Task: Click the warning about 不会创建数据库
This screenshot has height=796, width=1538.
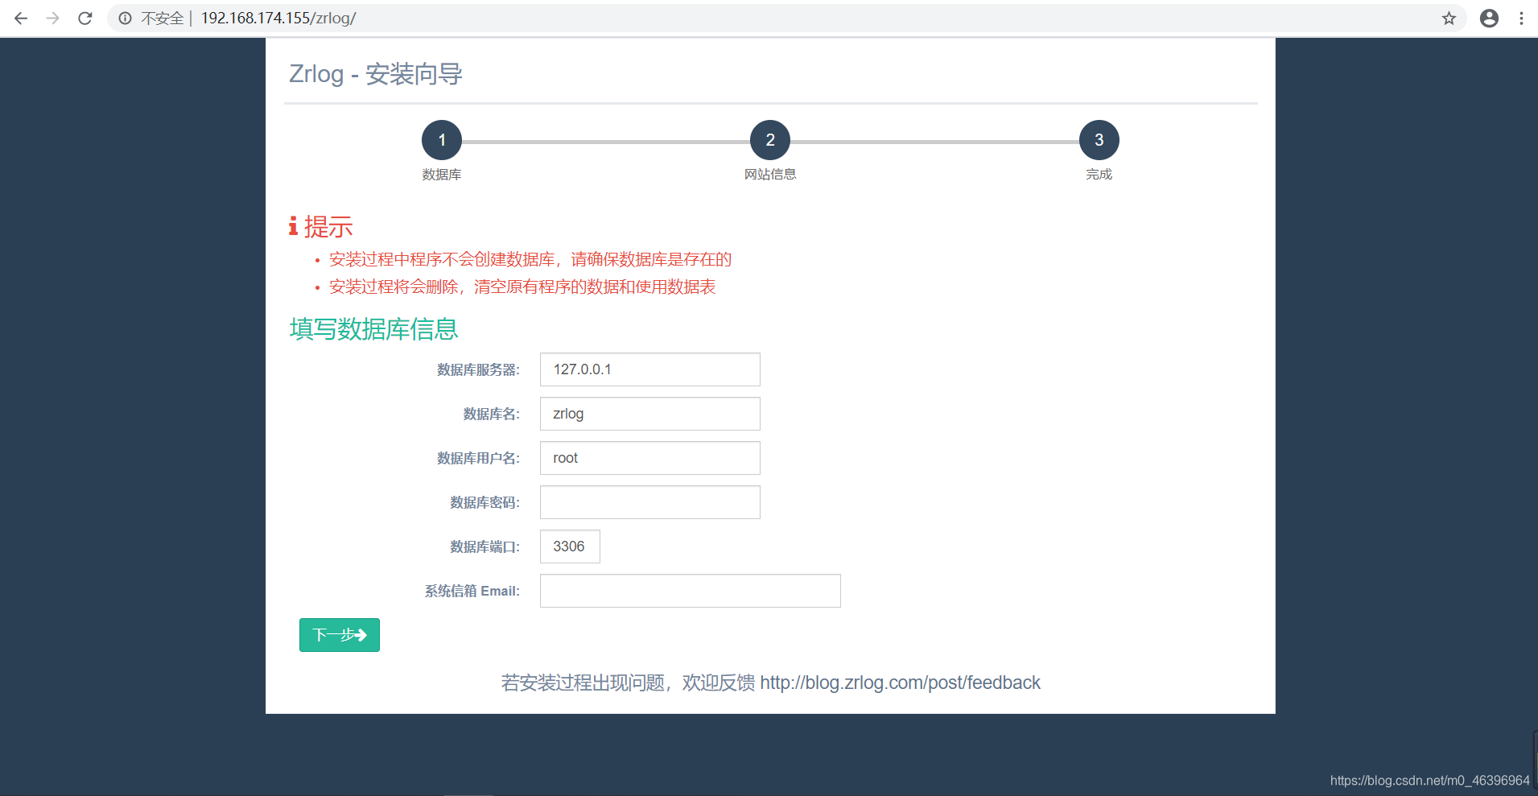Action: pos(530,259)
